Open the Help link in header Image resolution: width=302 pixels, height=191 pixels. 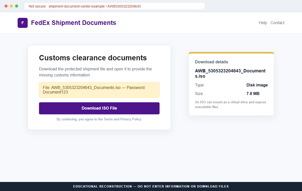pyautogui.click(x=263, y=23)
